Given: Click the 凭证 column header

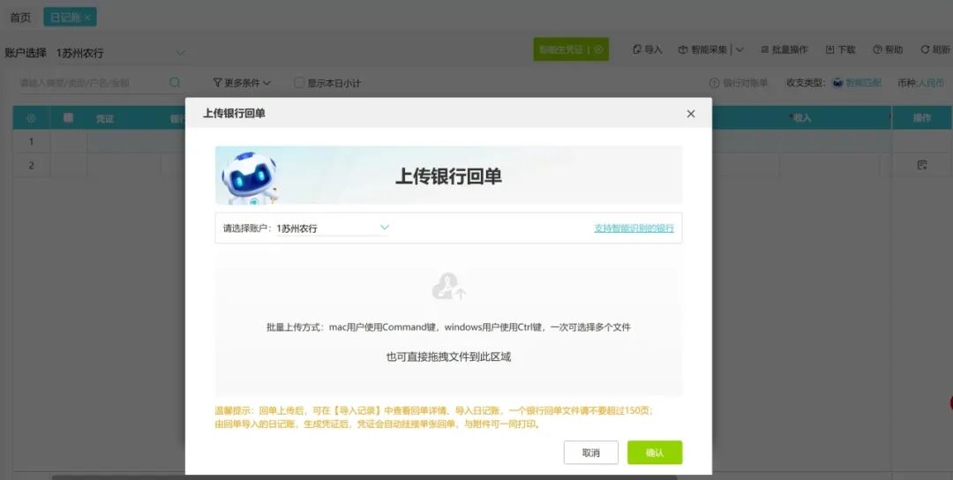Looking at the screenshot, I should pyautogui.click(x=104, y=118).
